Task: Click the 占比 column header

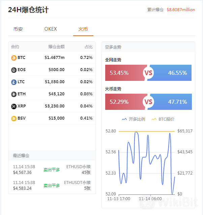Action: [x=88, y=47]
